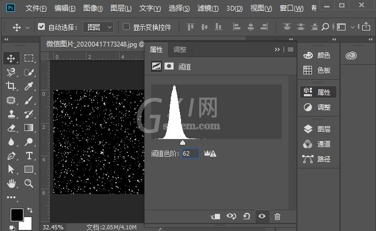376x231 pixels.
Task: Select the Eraser tool
Action: click(x=11, y=128)
